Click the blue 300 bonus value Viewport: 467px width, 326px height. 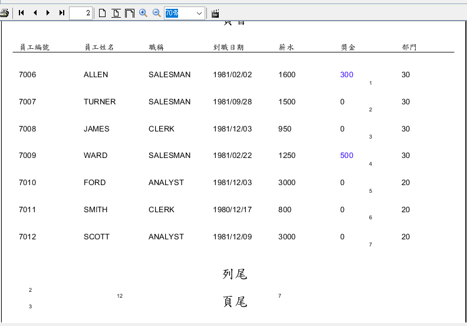[347, 75]
